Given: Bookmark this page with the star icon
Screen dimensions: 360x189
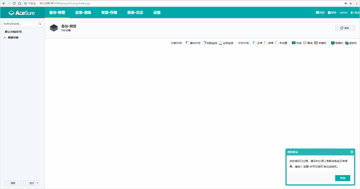Looking at the screenshot, I should pos(351,3).
